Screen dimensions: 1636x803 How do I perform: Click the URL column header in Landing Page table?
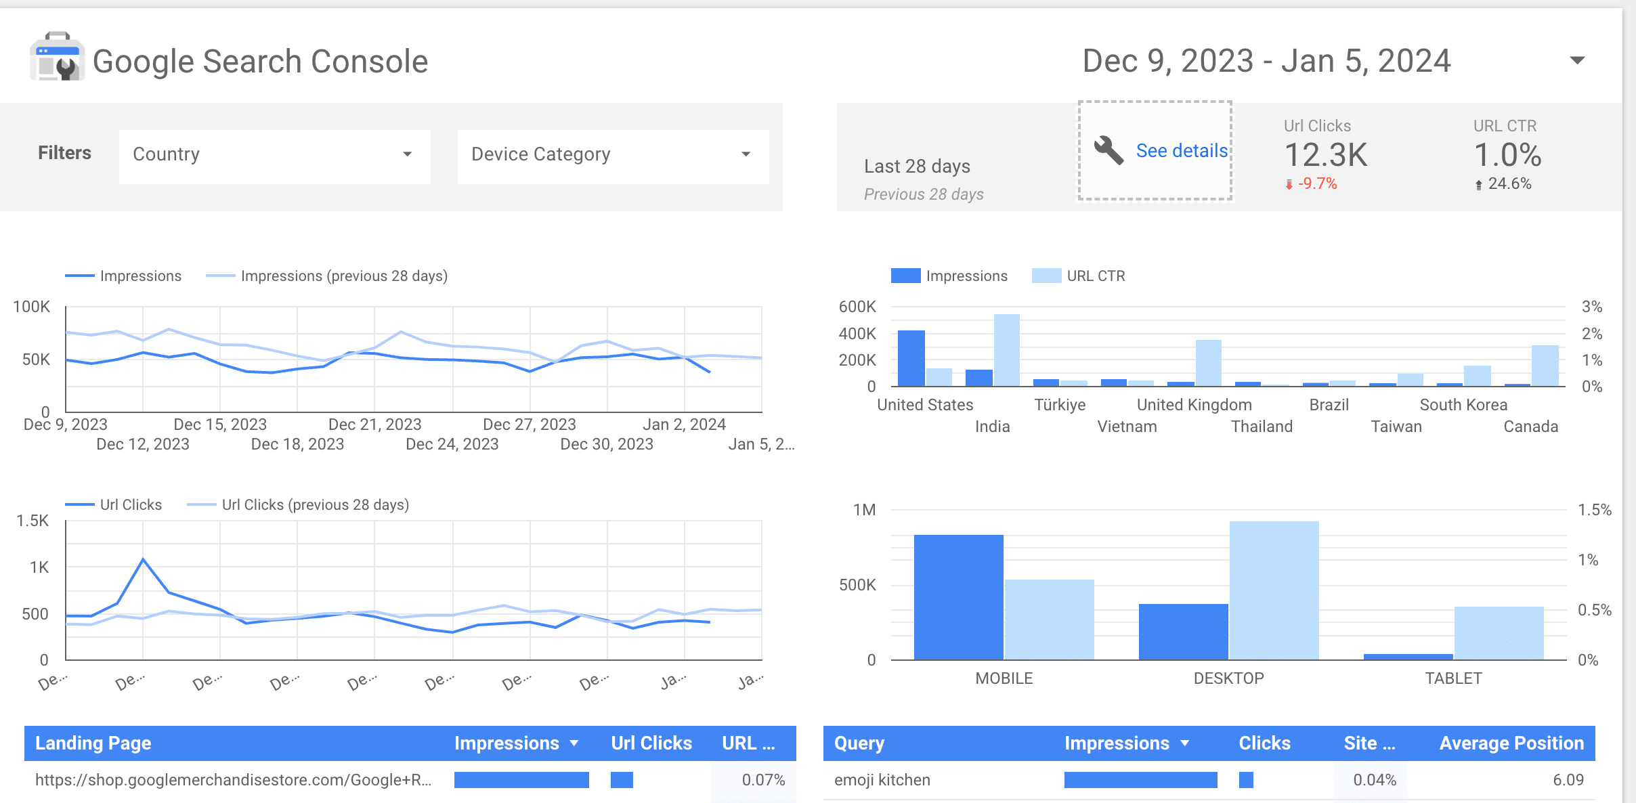tap(748, 743)
